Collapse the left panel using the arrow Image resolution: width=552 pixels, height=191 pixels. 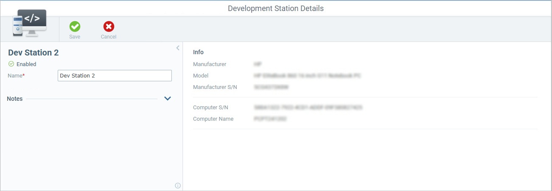click(178, 48)
